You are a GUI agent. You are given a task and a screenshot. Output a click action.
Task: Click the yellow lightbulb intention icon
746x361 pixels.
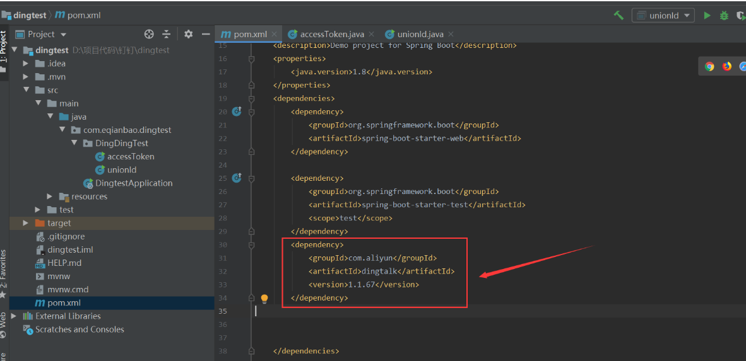264,298
